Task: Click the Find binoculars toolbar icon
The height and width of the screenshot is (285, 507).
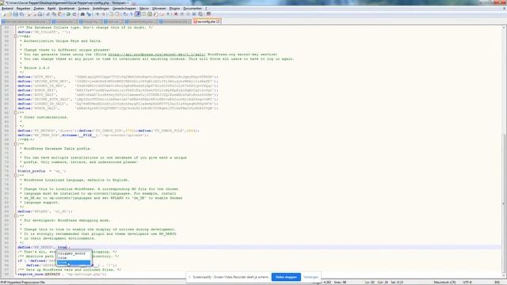Action: pos(82,14)
